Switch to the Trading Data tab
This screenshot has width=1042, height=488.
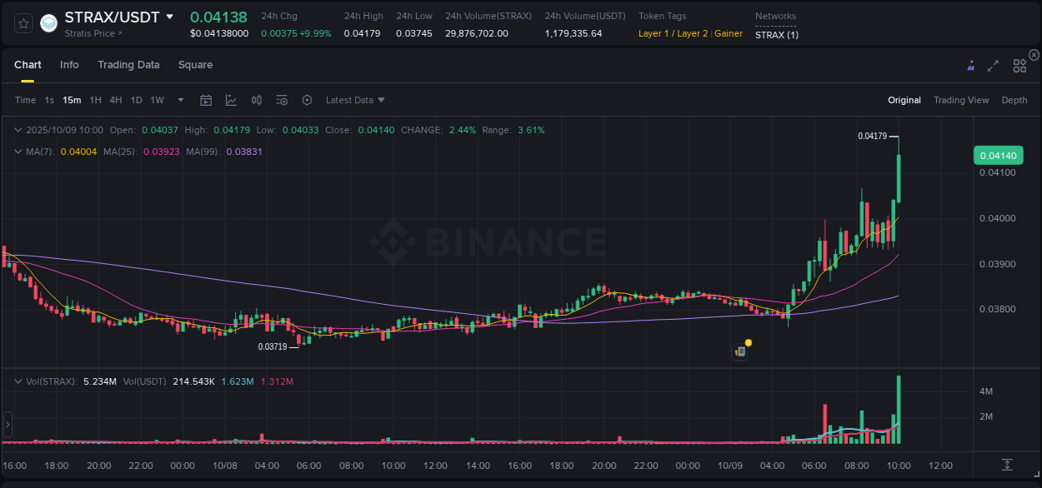coord(128,65)
